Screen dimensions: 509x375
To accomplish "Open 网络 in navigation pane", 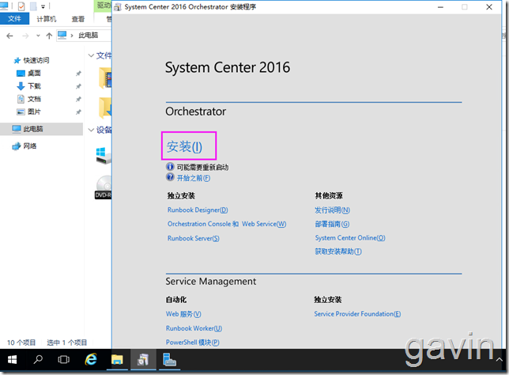I will [x=30, y=146].
